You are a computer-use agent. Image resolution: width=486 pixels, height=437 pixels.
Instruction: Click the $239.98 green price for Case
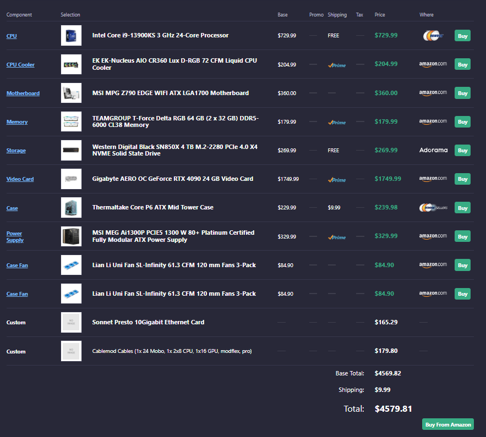coord(386,207)
